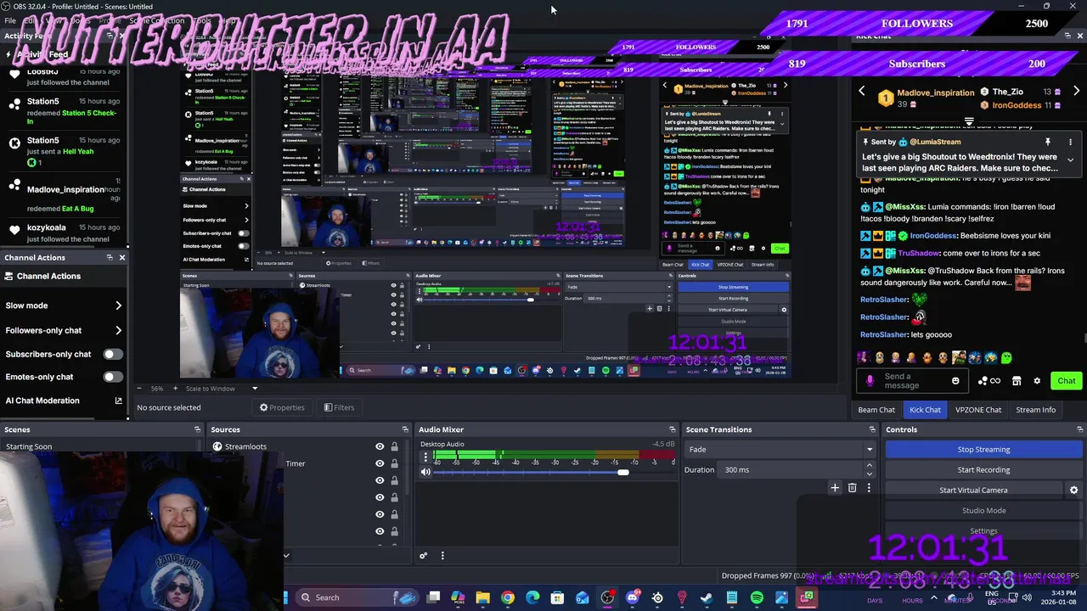The height and width of the screenshot is (611, 1087).
Task: Open AI Chat Moderation external link
Action: (118, 401)
